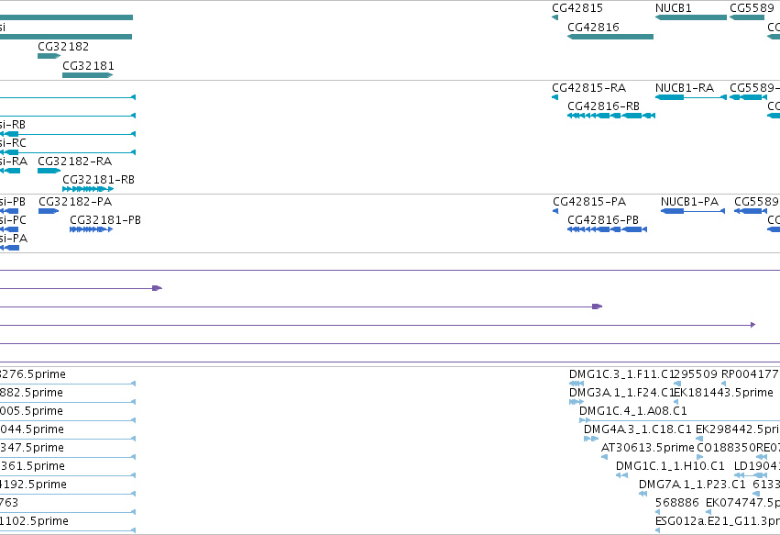Click the EST label 882.5prime
The height and width of the screenshot is (535, 780).
[x=31, y=393]
